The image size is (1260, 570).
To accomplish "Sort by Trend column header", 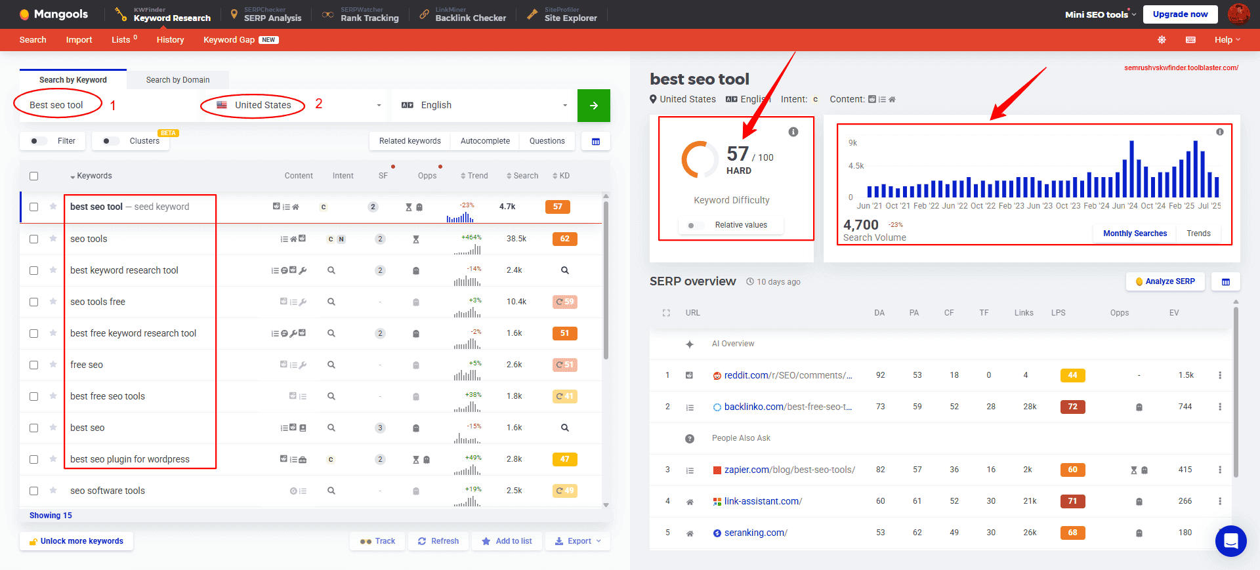I will 474,176.
